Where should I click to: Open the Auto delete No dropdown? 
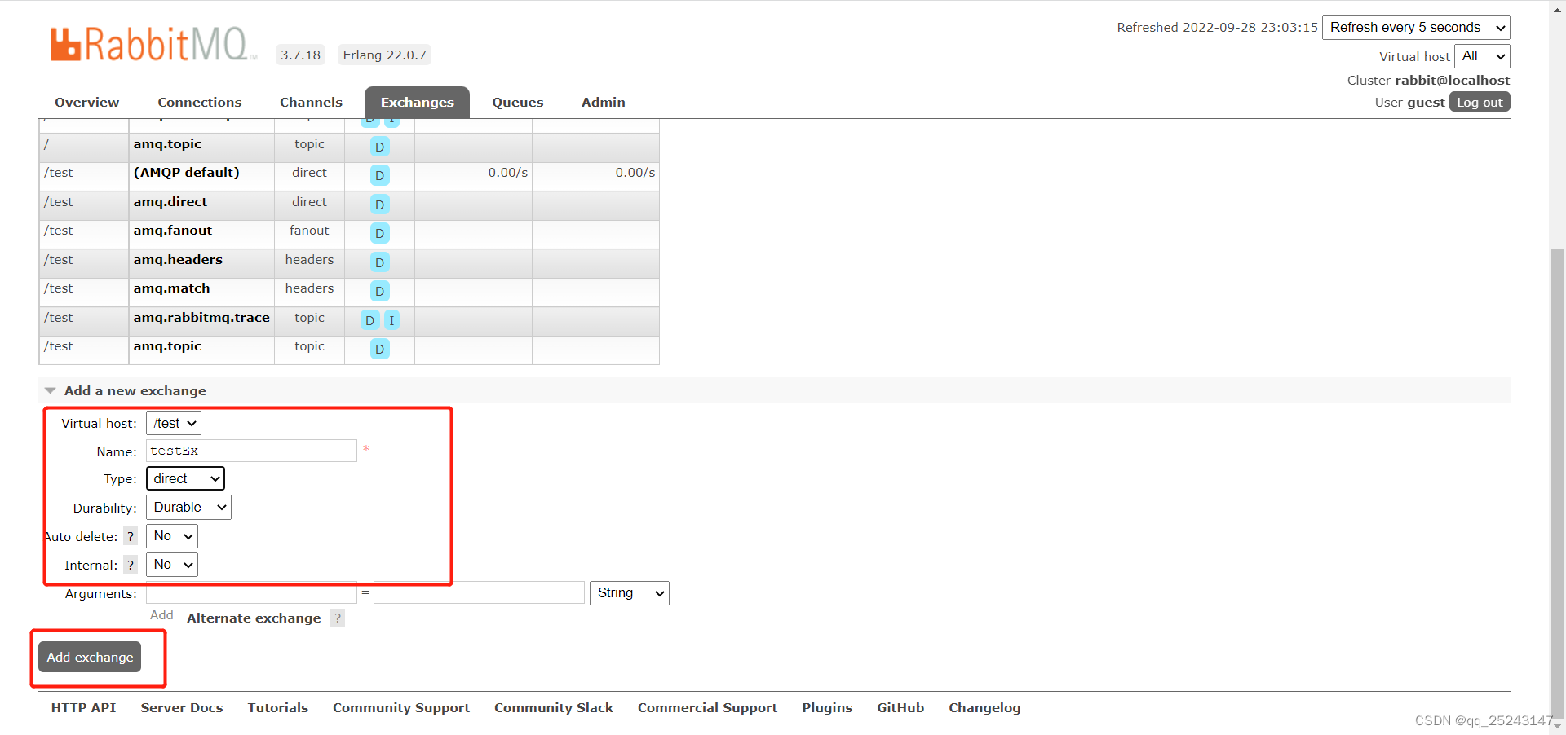click(172, 536)
